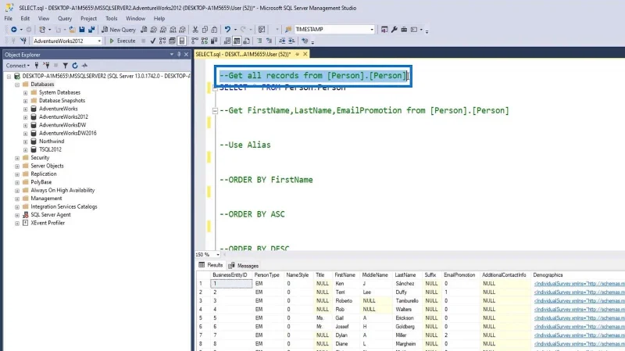Open the Demographics XML link in row 1

(x=579, y=284)
